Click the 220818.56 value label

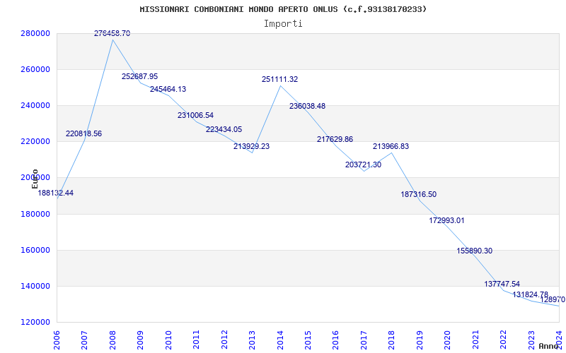click(83, 133)
